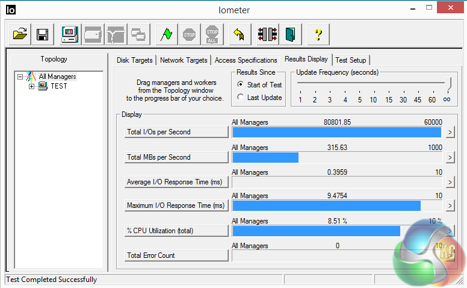Click Total I/Os per Second progress bar
467x288 pixels.
[337, 132]
